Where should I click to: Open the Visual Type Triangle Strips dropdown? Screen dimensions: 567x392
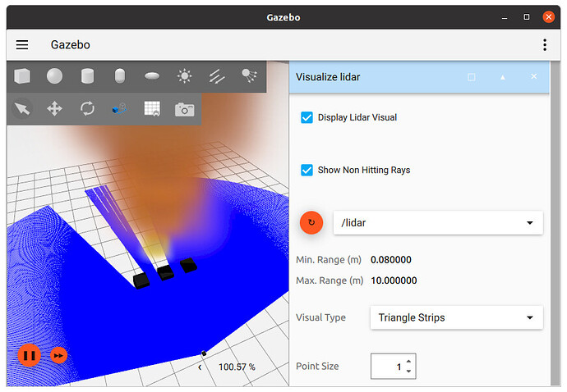tap(456, 317)
